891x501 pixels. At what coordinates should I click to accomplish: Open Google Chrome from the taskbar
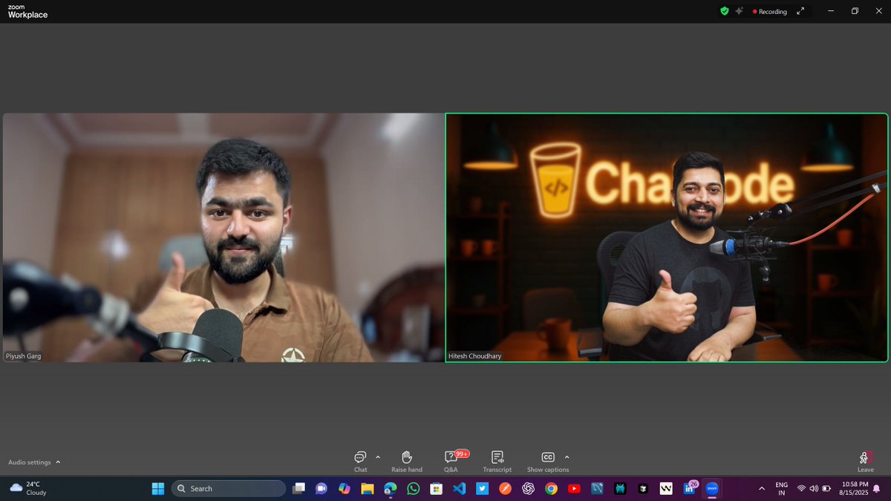click(551, 488)
